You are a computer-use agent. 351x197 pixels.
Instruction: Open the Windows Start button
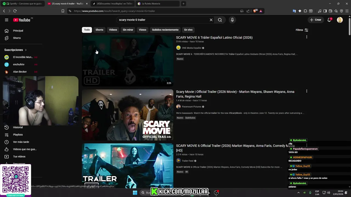(x=135, y=193)
